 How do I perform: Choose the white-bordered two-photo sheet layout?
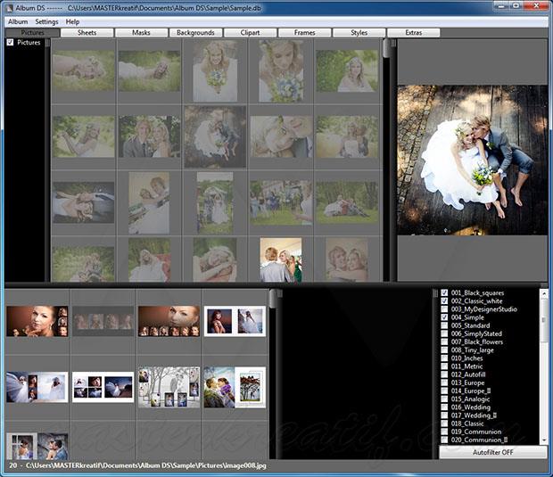(x=234, y=321)
